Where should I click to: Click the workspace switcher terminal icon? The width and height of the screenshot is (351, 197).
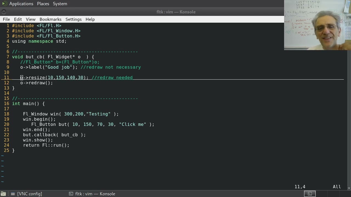[310, 194]
